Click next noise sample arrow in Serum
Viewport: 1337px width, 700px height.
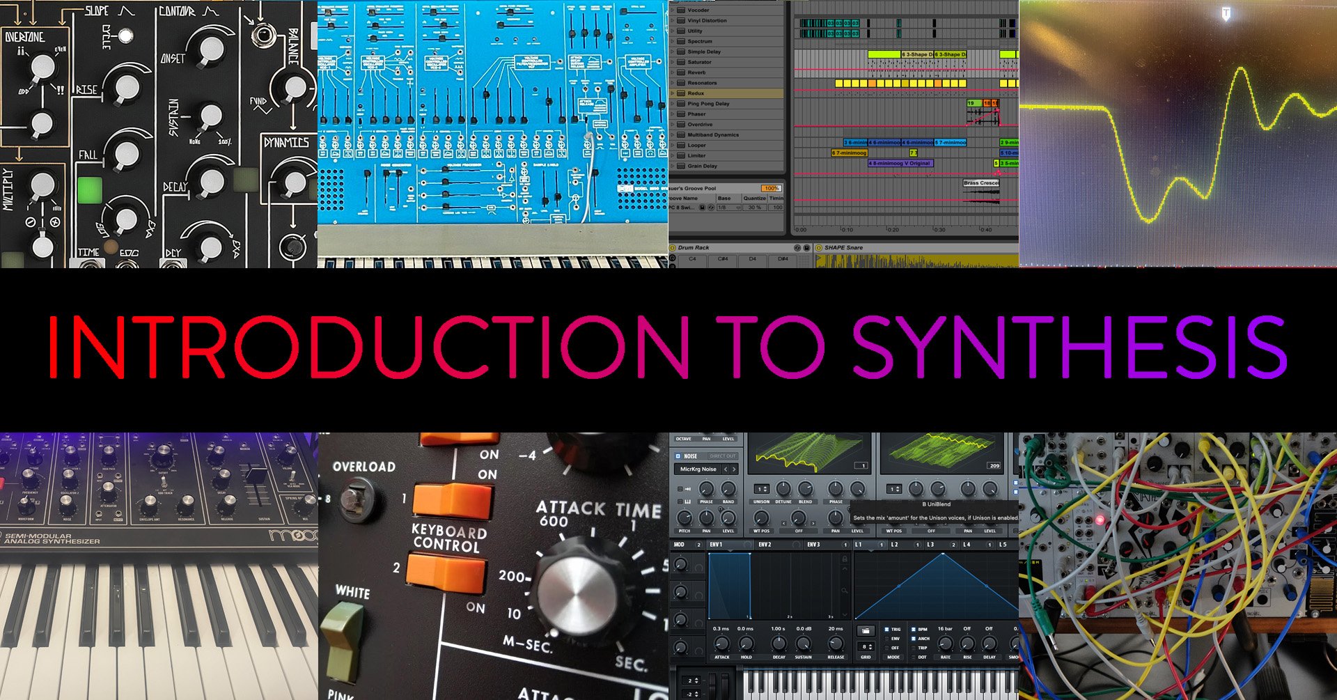734,469
